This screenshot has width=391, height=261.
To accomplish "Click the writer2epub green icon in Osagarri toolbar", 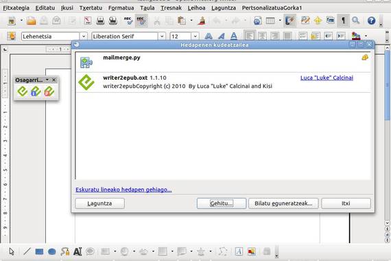I will click(23, 91).
